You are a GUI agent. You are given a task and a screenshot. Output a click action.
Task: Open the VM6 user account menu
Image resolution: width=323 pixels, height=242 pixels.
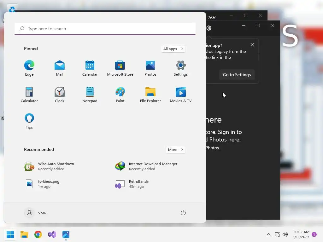[x=35, y=213]
